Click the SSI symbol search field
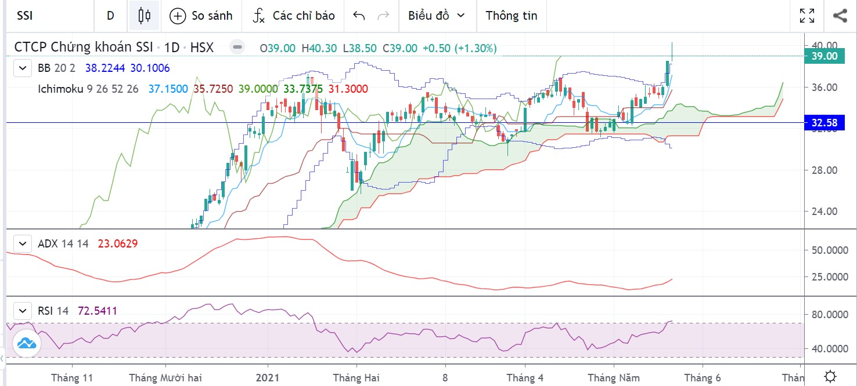 [49, 16]
